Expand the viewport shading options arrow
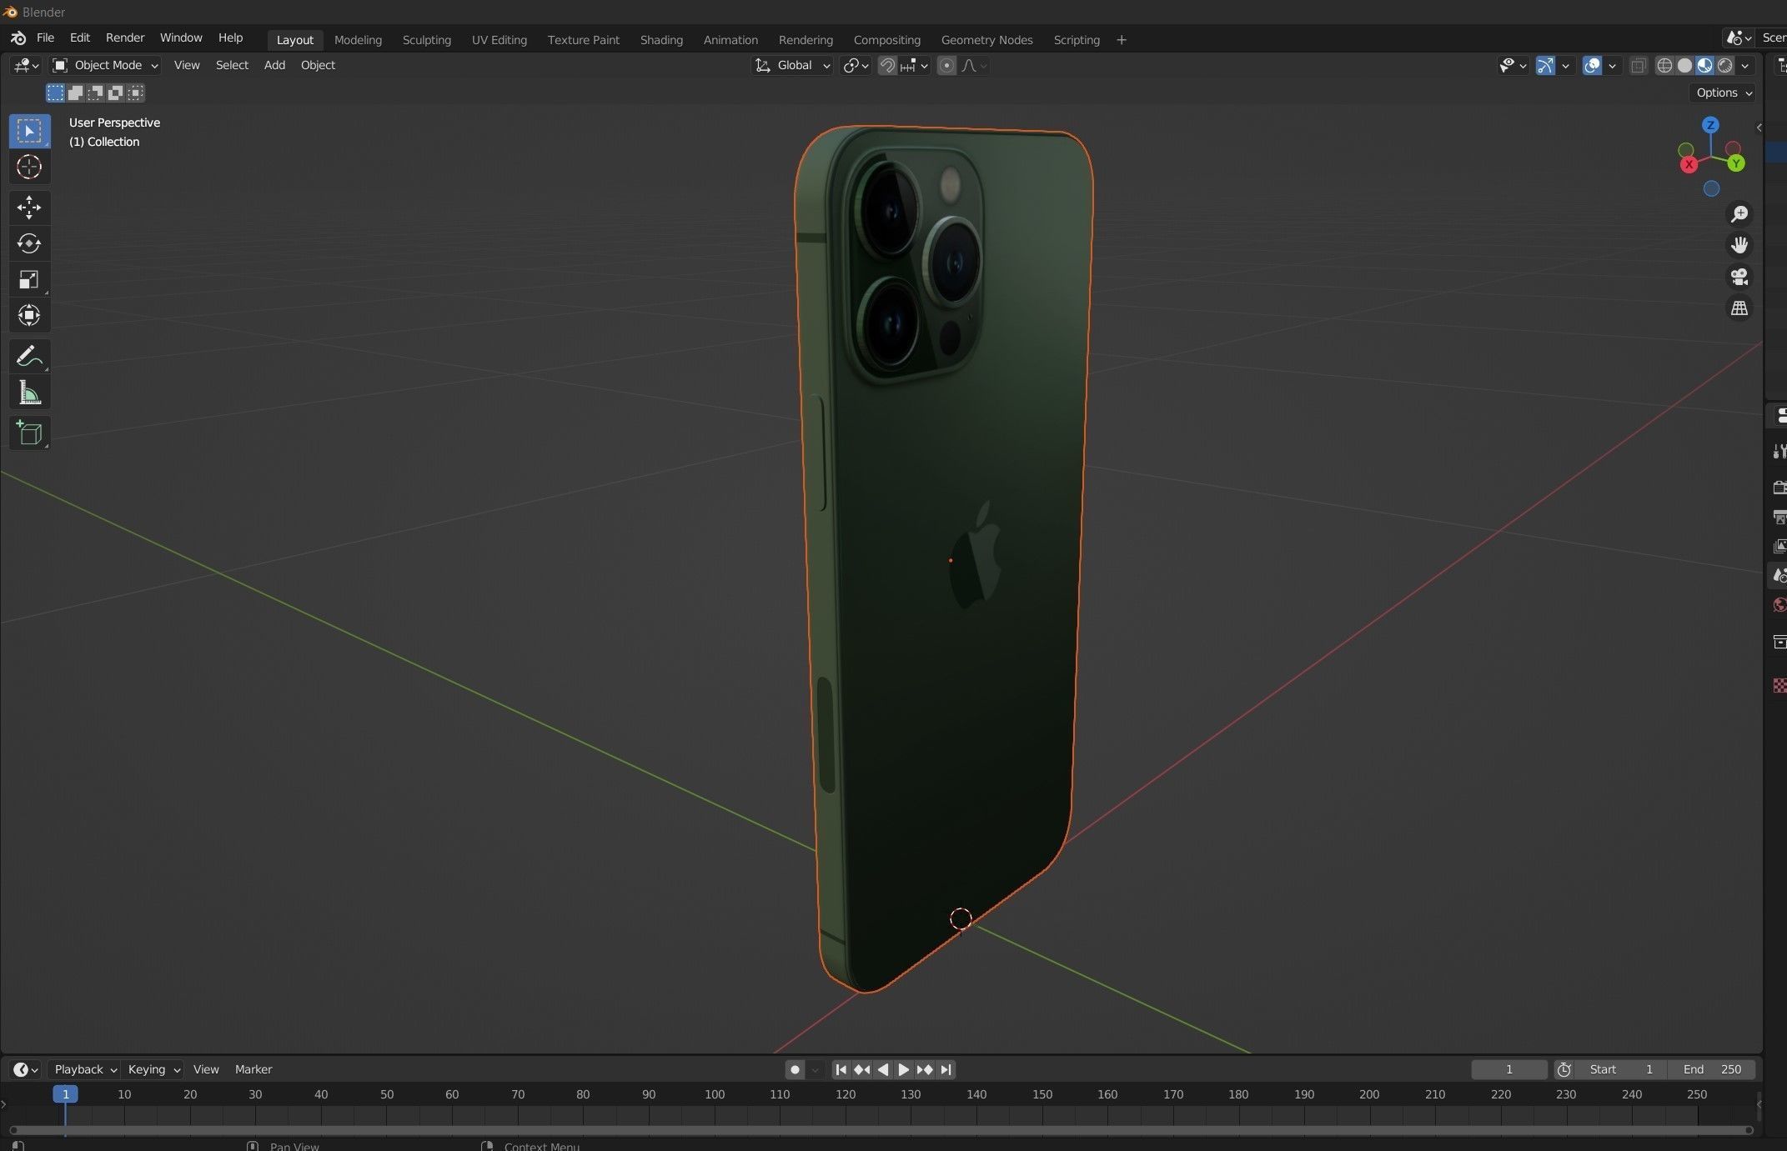Image resolution: width=1787 pixels, height=1151 pixels. tap(1745, 66)
